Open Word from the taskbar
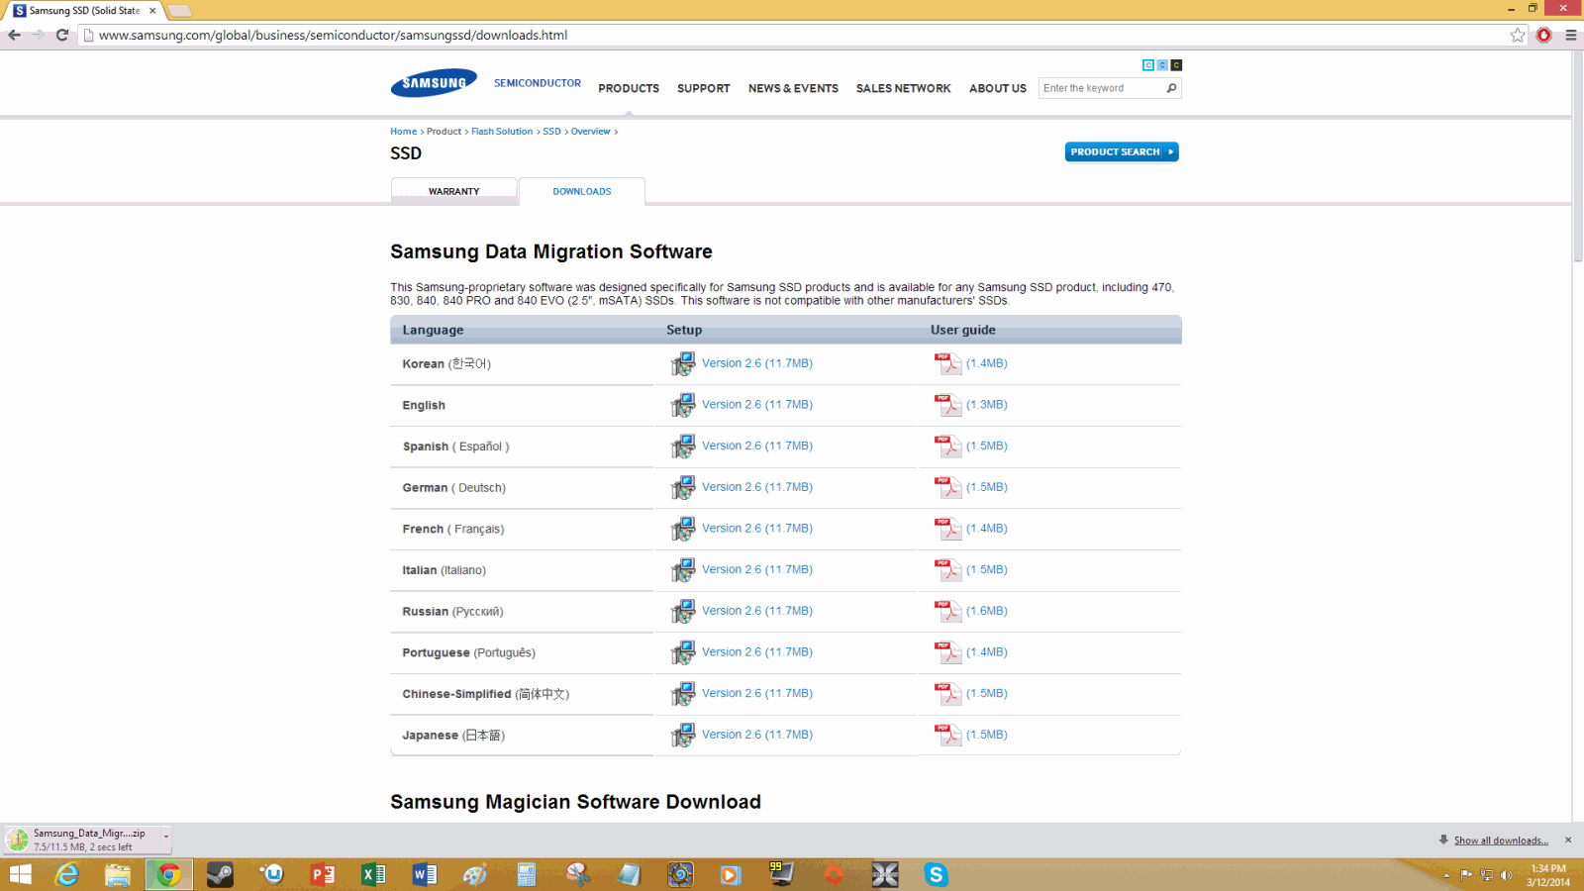 [x=425, y=874]
